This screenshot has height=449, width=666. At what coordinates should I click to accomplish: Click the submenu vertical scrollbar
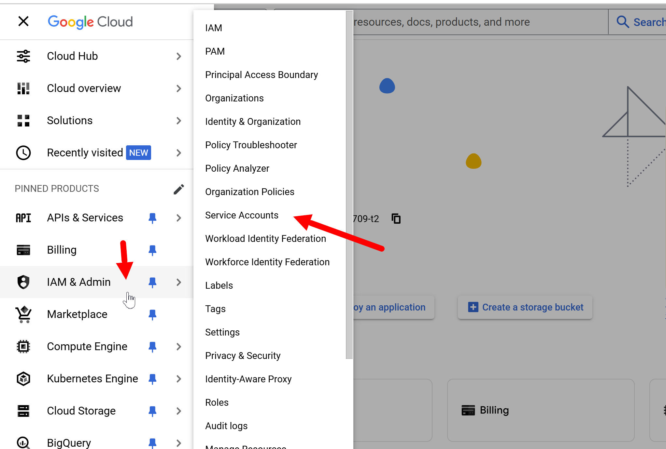click(x=349, y=185)
